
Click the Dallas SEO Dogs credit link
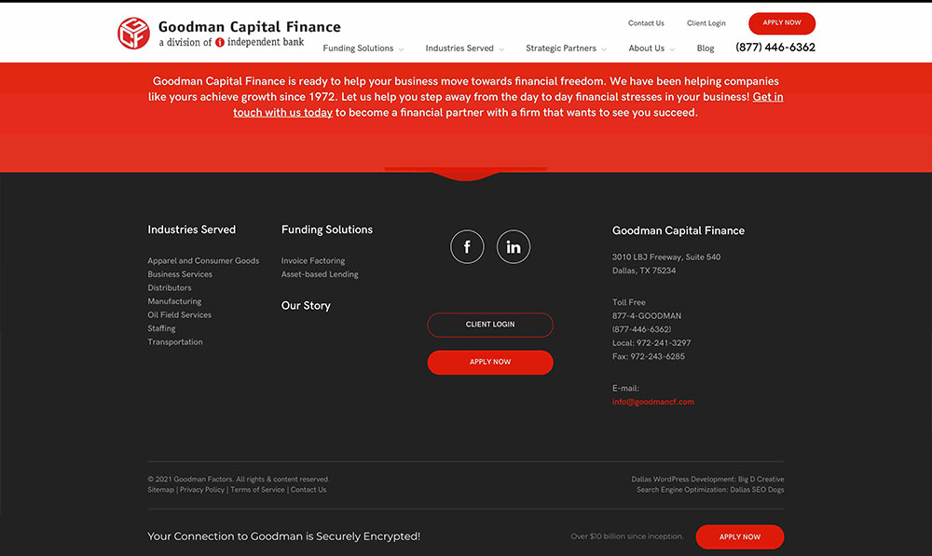click(757, 490)
